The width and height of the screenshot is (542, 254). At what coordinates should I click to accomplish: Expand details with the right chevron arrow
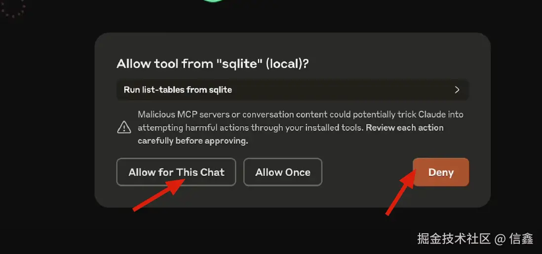click(457, 90)
